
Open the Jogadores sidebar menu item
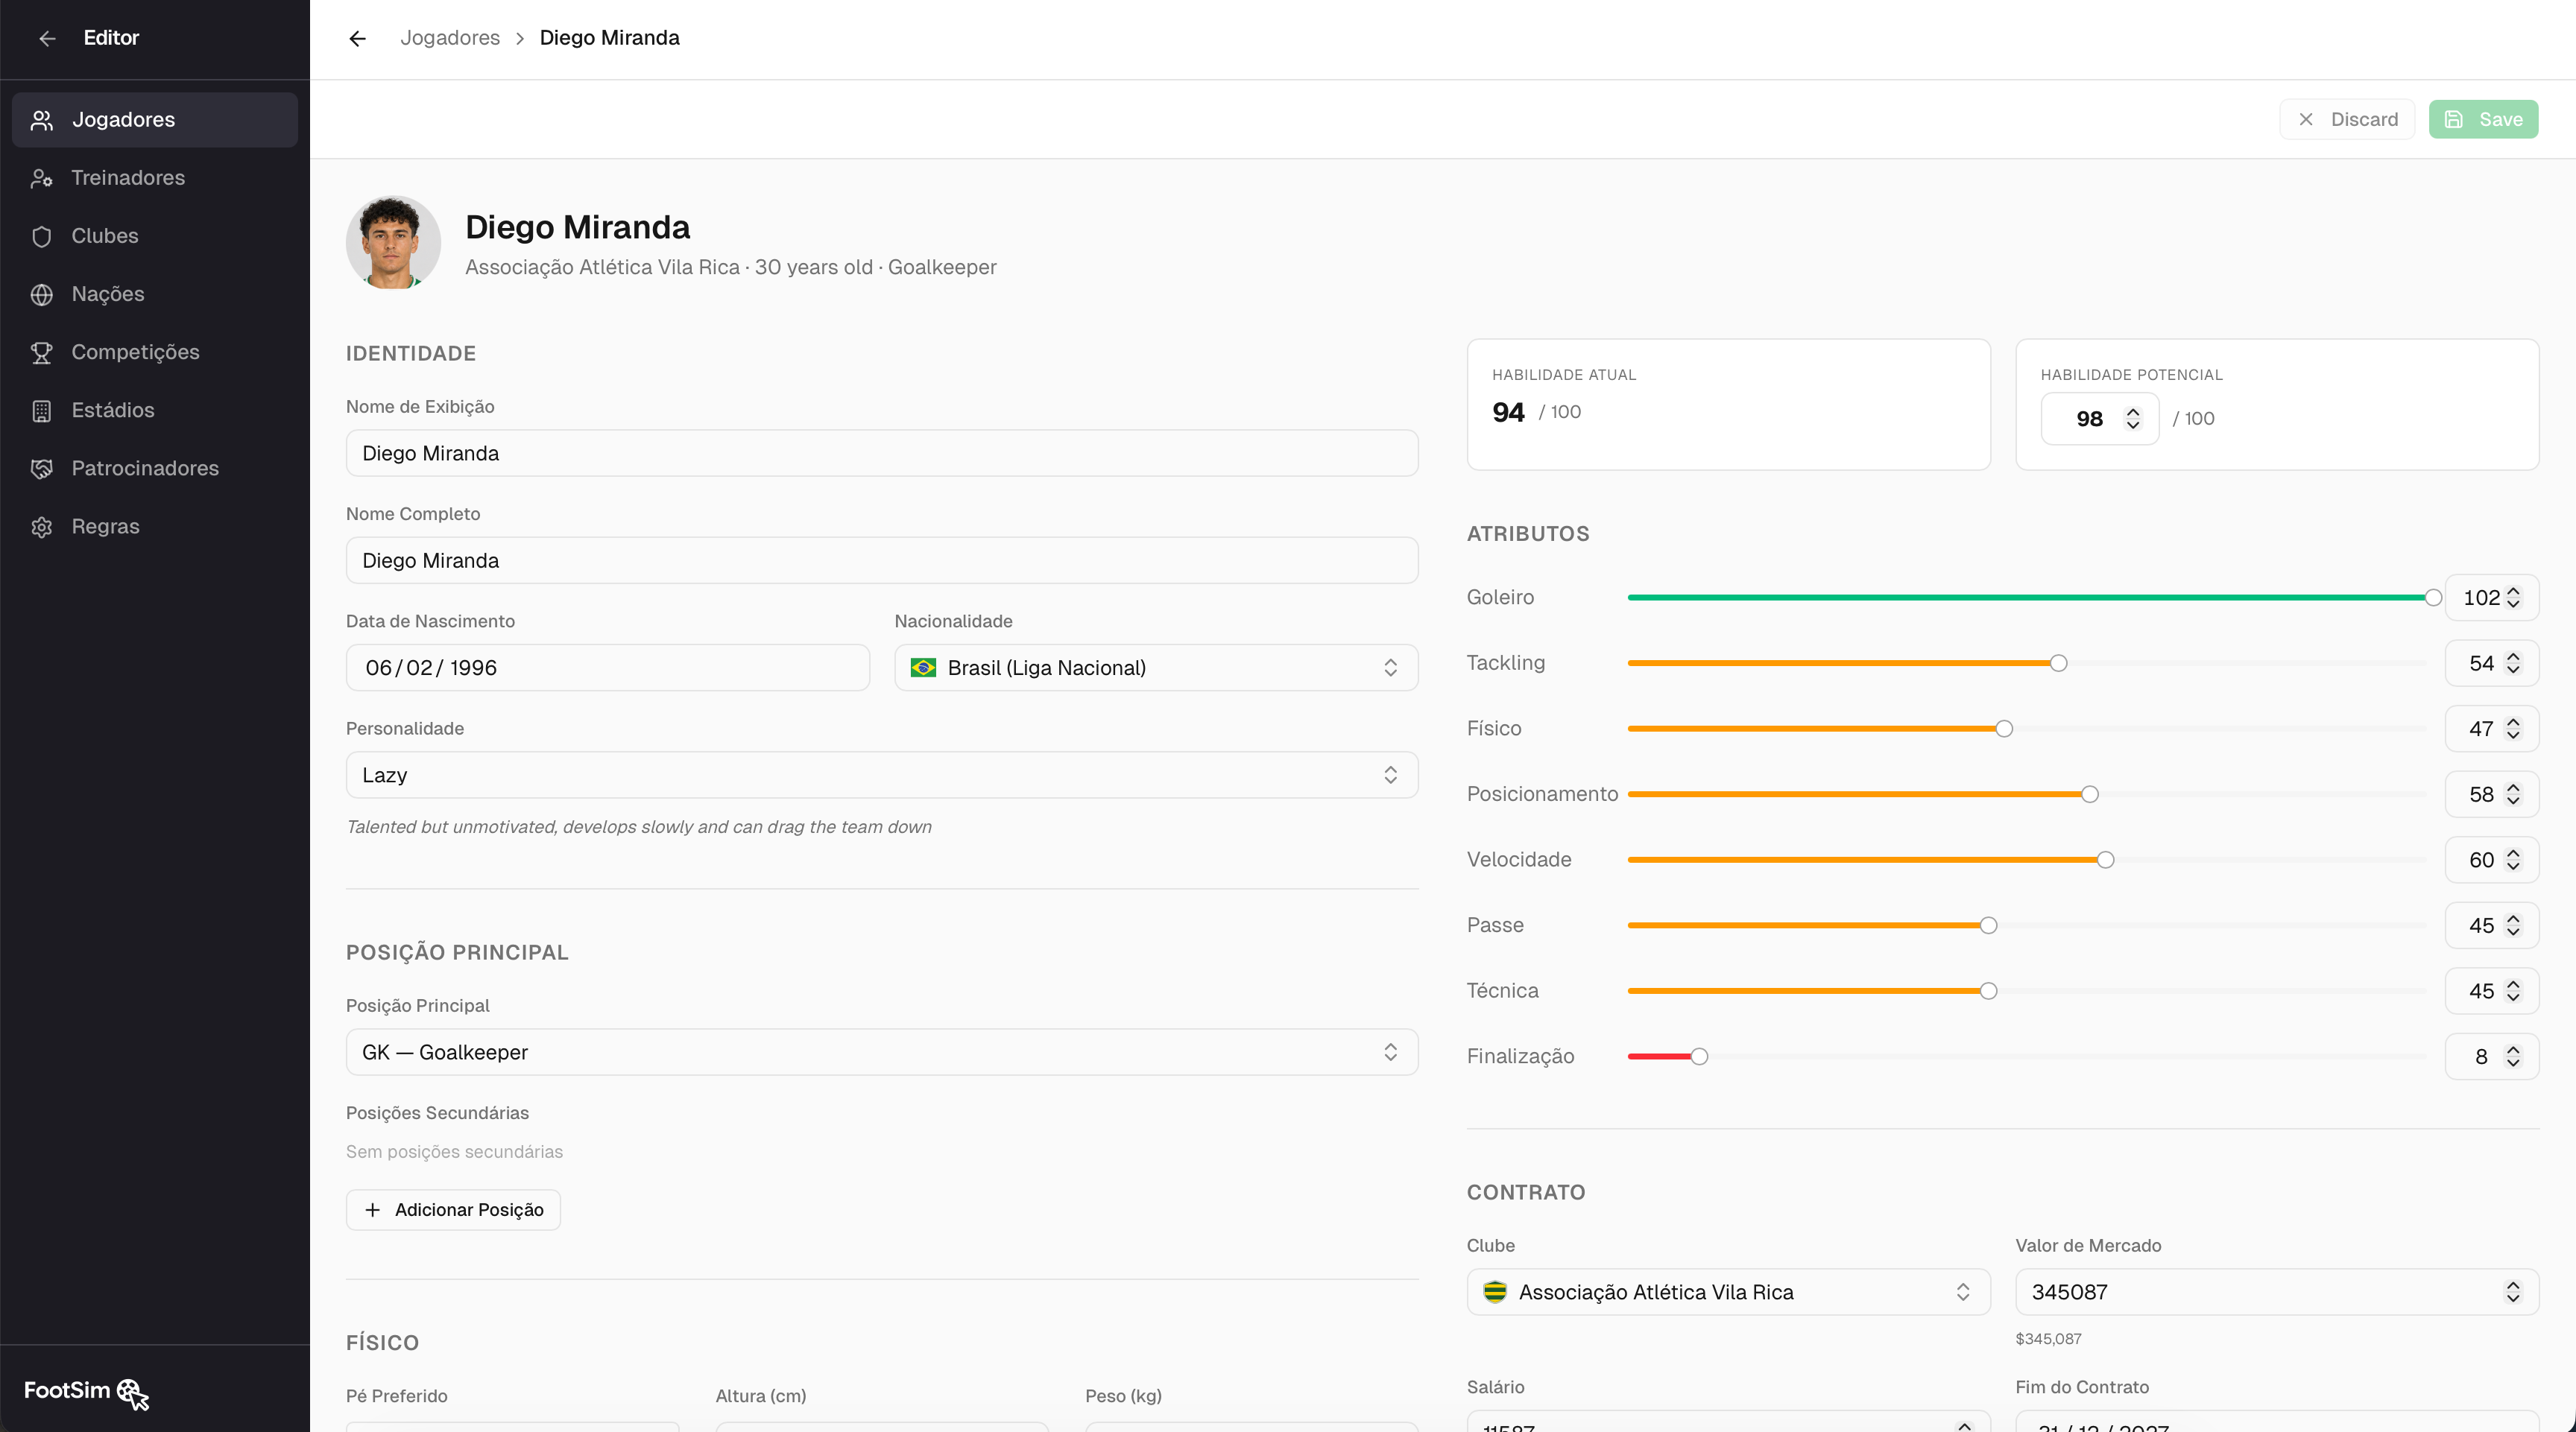click(x=155, y=120)
